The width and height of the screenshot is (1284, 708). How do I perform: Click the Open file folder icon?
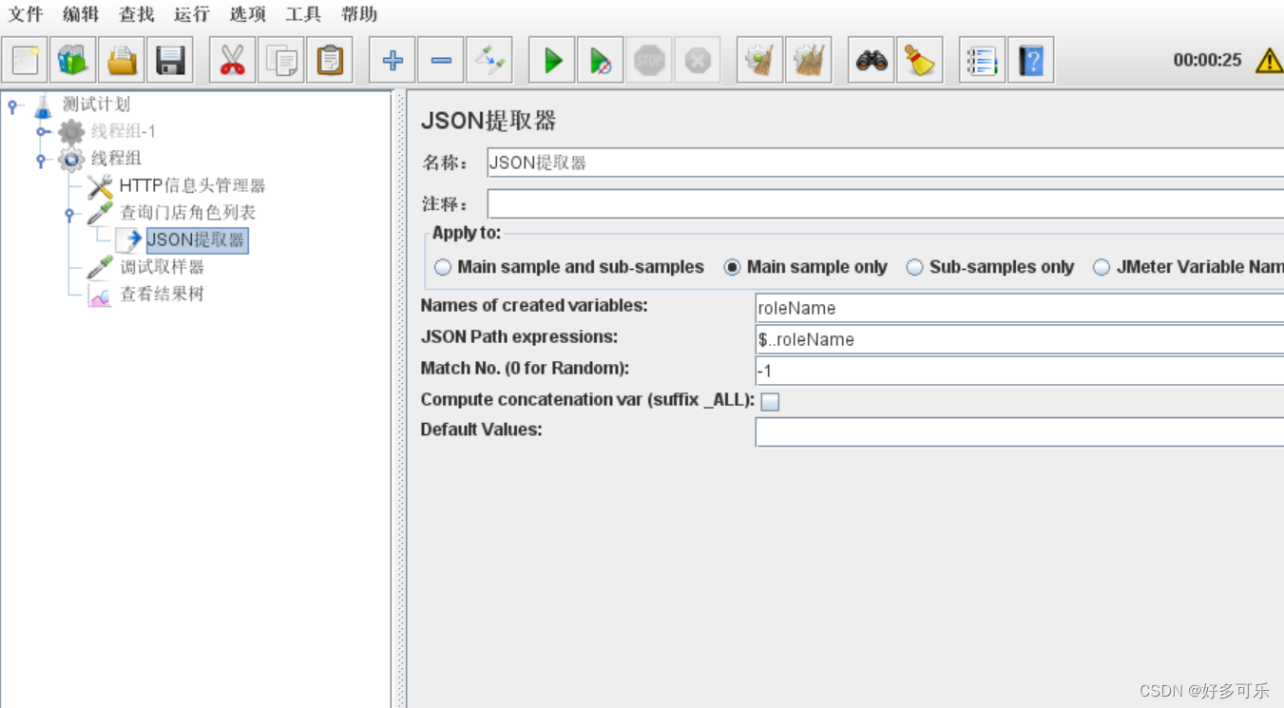[x=122, y=61]
